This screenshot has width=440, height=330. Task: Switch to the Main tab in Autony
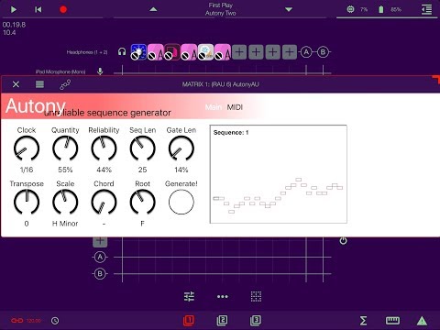click(214, 107)
